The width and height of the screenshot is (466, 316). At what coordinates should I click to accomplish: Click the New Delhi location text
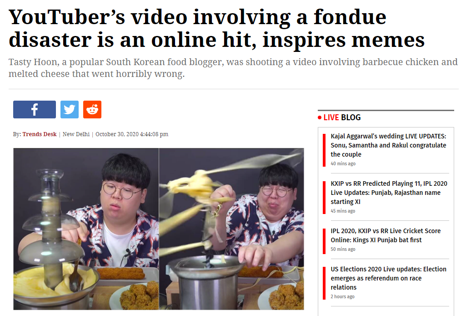tap(76, 134)
